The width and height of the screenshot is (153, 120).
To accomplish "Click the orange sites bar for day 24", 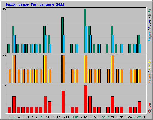I will [x=113, y=69].
